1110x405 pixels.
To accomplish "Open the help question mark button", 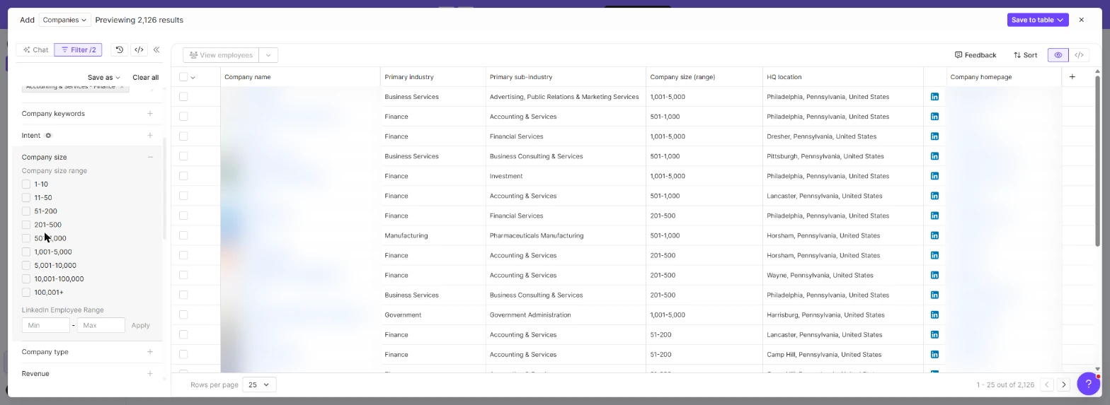I will pos(1088,384).
